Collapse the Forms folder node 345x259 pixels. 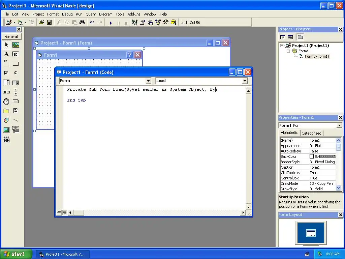pos(288,51)
